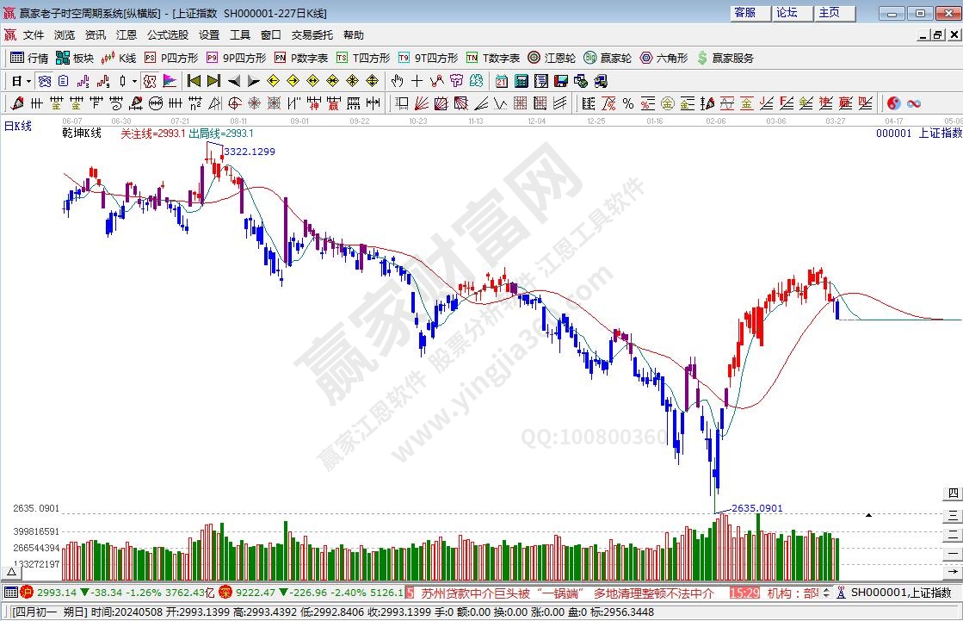
Task: Click the calendar date icon
Action: point(501,81)
